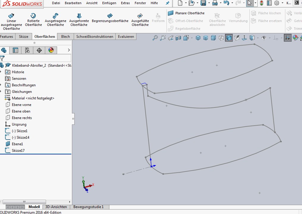Image resolution: width=302 pixels, height=214 pixels.
Task: Open the Extras menu
Action: [x=125, y=3]
